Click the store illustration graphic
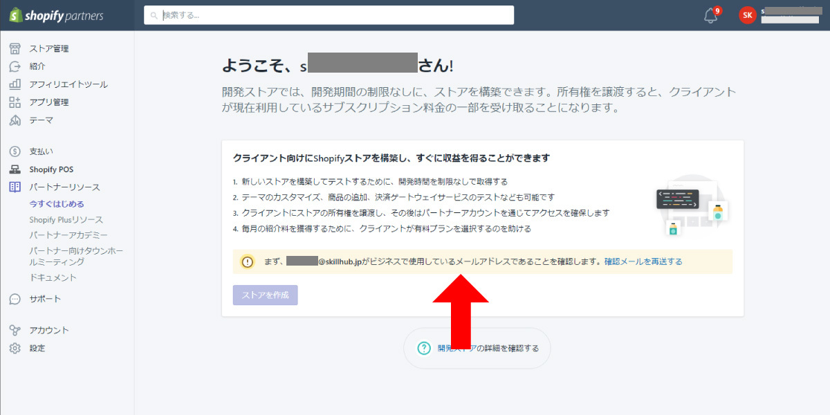830x415 pixels. [692, 205]
